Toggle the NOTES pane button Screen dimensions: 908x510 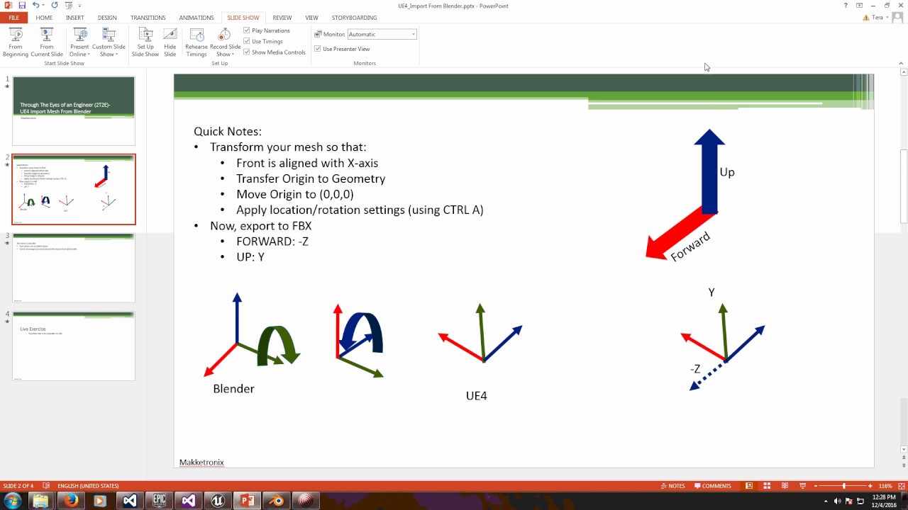click(x=672, y=486)
